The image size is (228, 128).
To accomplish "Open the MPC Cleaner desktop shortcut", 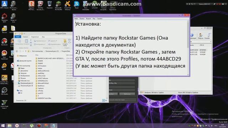I will 4,5.
